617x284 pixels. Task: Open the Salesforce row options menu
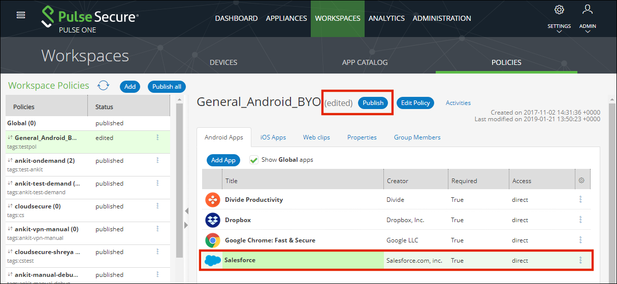click(581, 261)
